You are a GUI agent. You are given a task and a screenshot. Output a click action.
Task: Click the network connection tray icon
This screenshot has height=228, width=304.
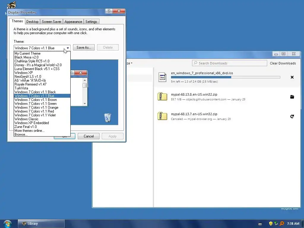point(276,224)
